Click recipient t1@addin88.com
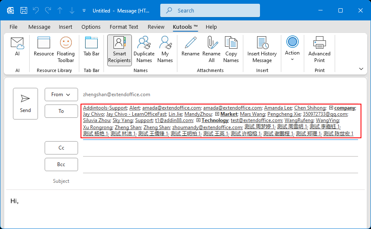The image size is (371, 229). (174, 120)
